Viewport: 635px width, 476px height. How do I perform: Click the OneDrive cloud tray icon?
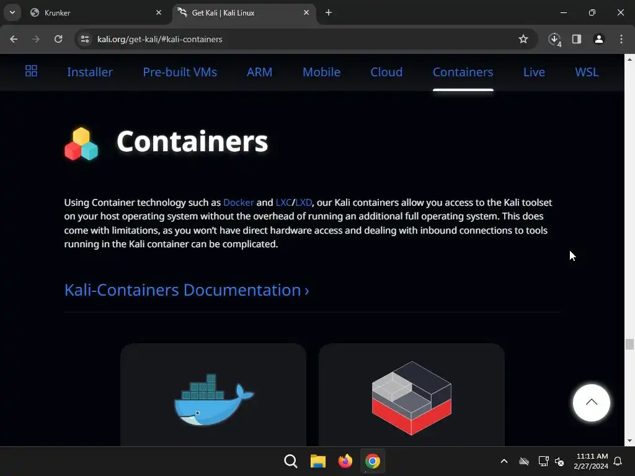524,461
